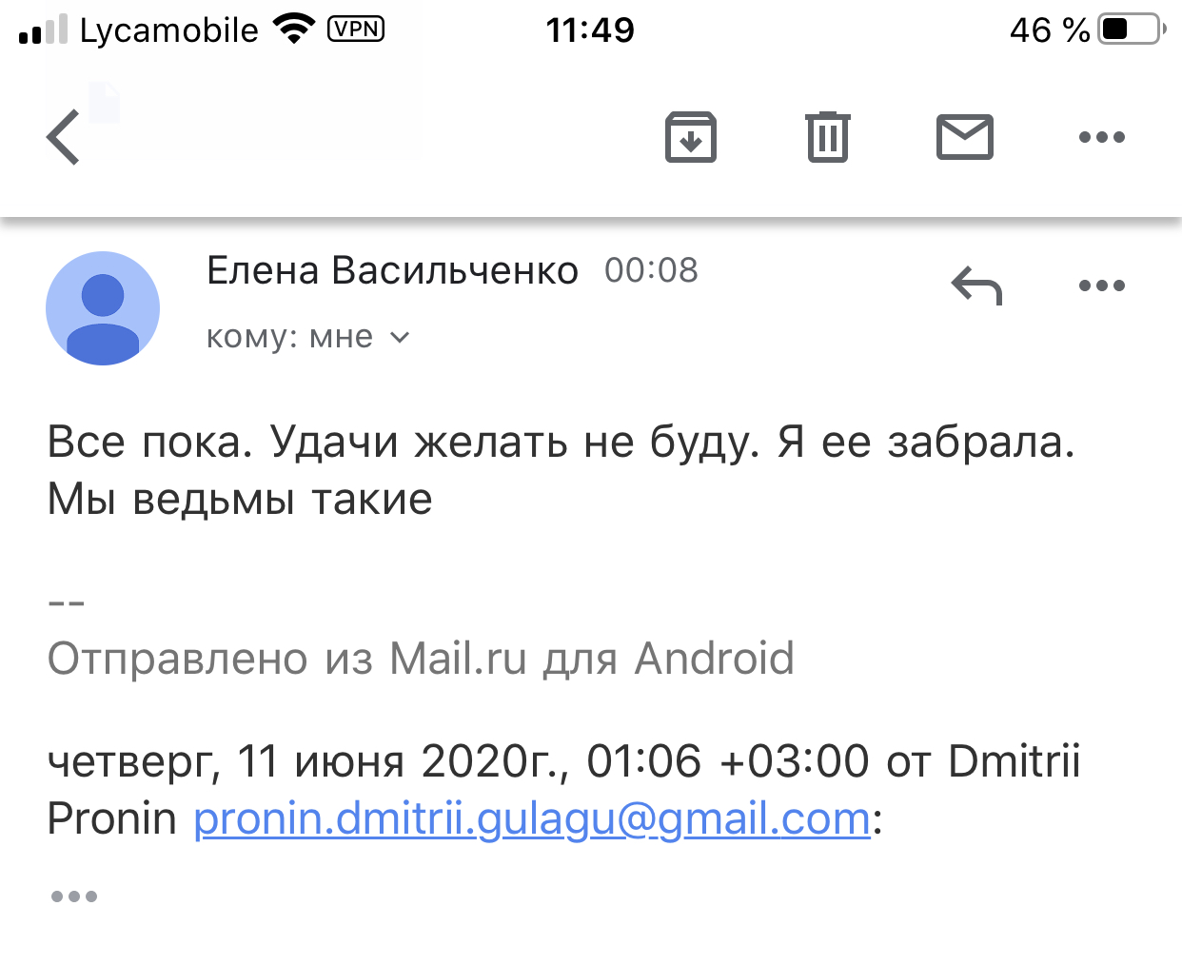Tap the sender name Елена Васильченко
Image resolution: width=1182 pixels, height=965 pixels.
click(x=392, y=271)
